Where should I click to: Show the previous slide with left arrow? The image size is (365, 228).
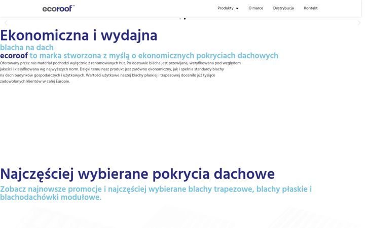click(x=6, y=23)
